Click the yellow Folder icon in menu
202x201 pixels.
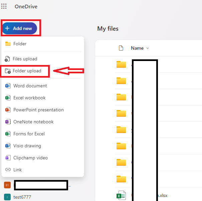(x=8, y=44)
